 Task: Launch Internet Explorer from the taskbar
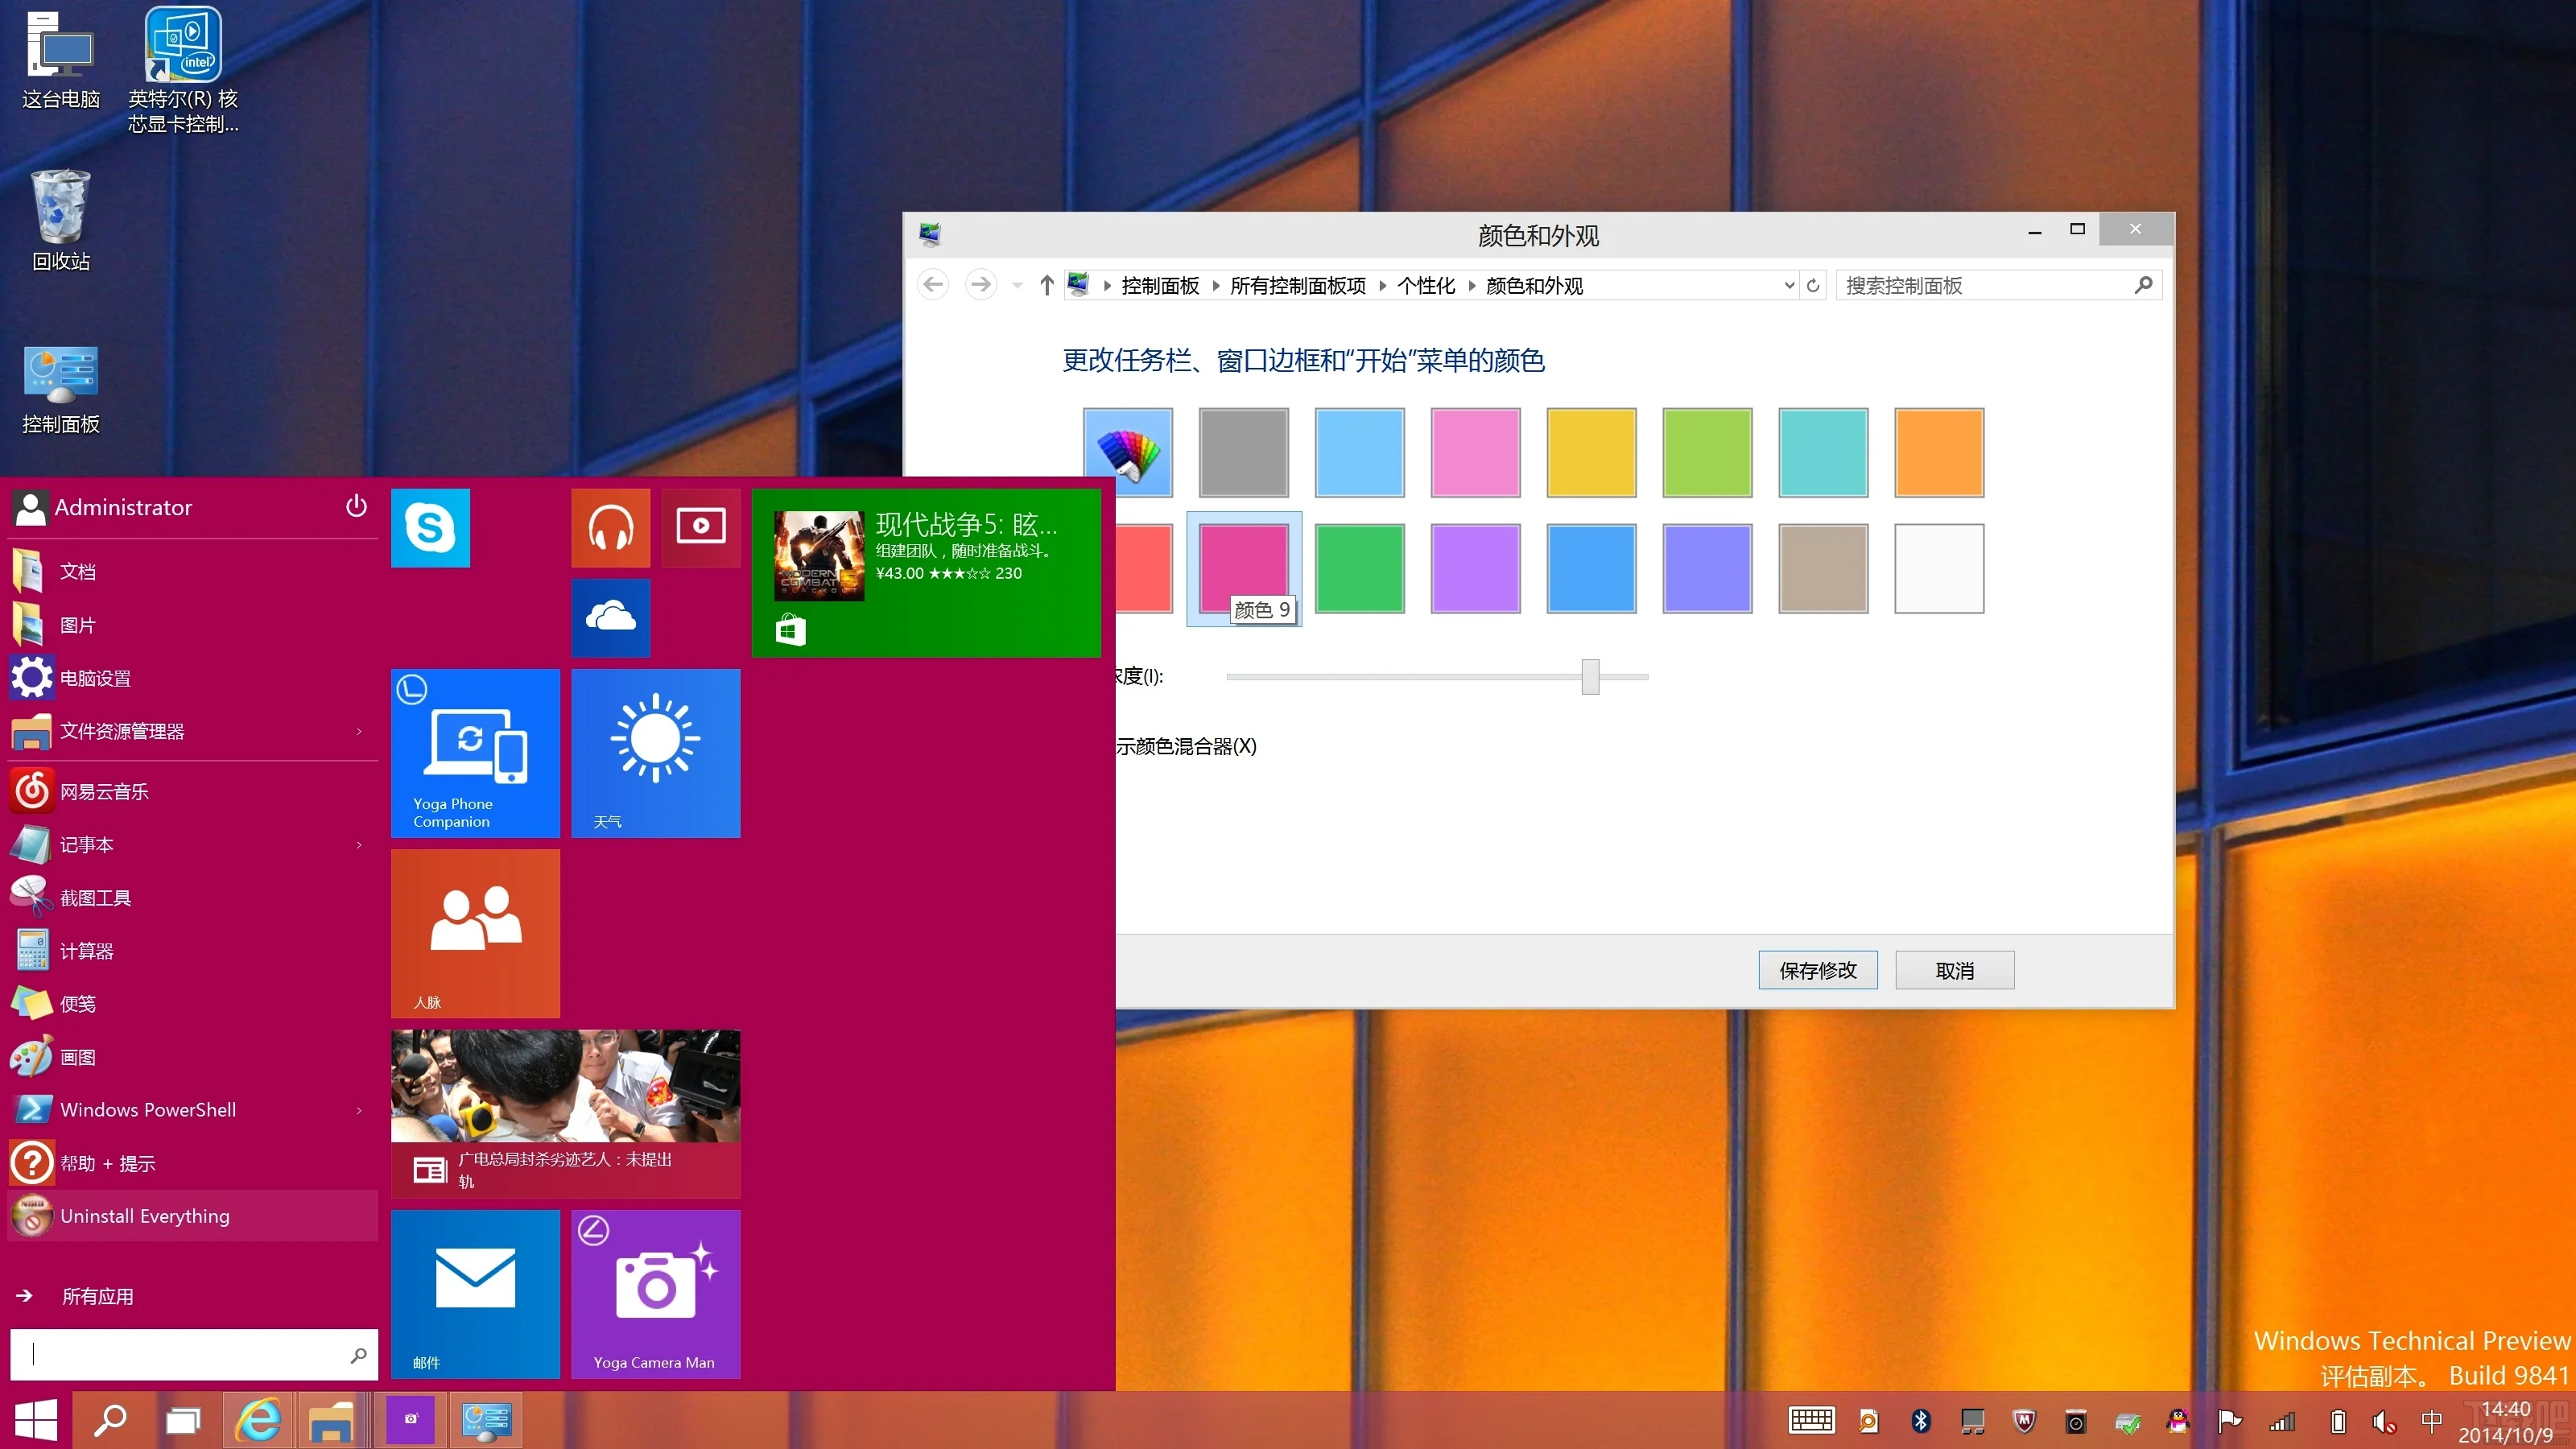pyautogui.click(x=258, y=1420)
